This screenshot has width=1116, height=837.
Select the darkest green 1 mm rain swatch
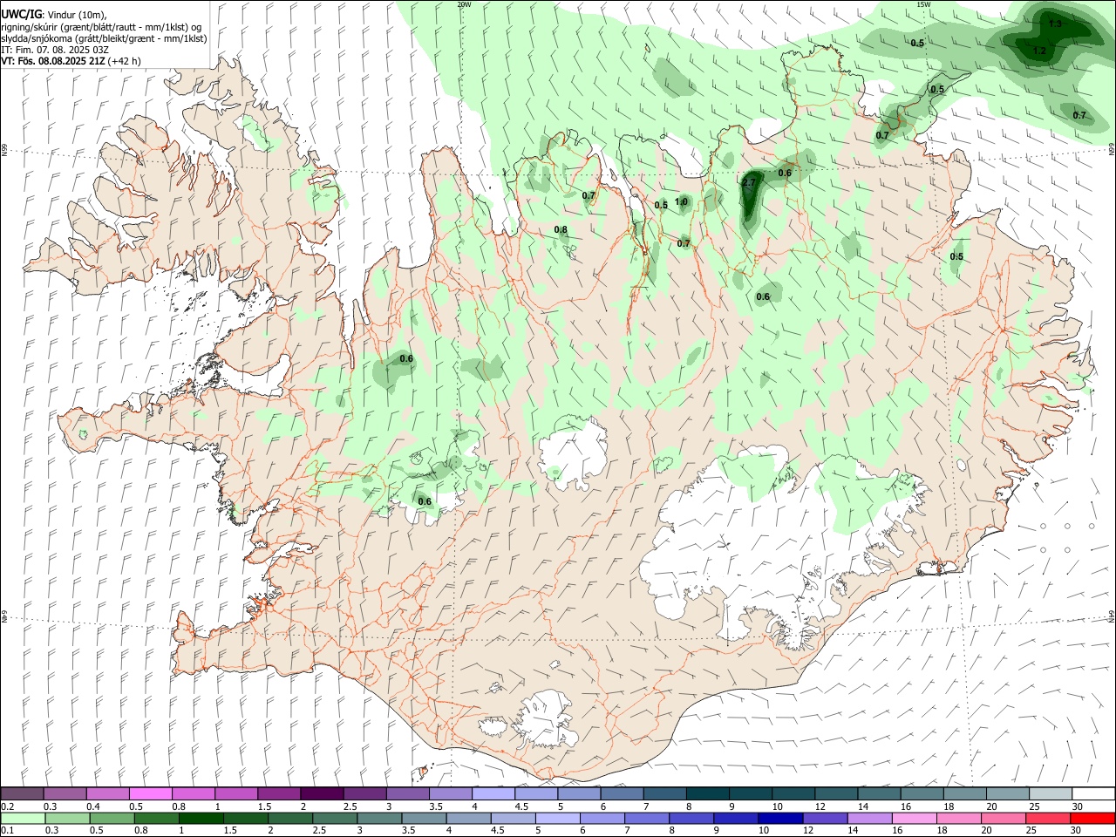click(201, 818)
